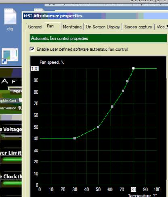Switch to the General tab
The height and width of the screenshot is (197, 168).
point(35,27)
